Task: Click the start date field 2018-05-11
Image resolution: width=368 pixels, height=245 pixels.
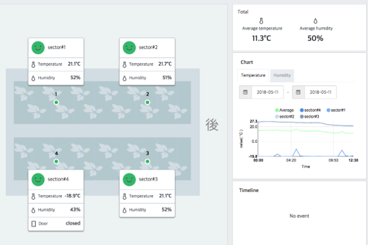Action: 267,92
